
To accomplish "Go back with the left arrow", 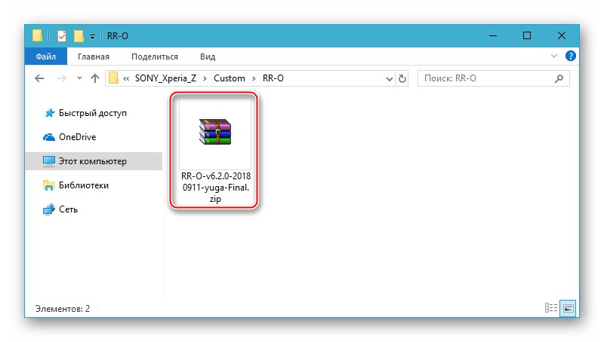I will pos(39,78).
